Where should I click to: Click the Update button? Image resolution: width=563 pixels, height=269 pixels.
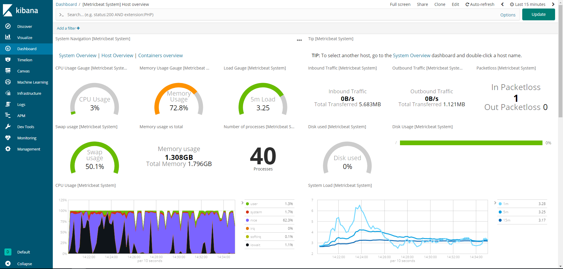pos(538,14)
